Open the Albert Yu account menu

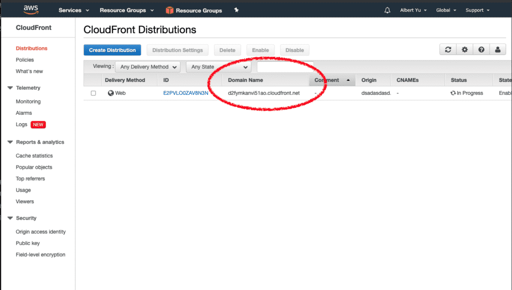(413, 10)
